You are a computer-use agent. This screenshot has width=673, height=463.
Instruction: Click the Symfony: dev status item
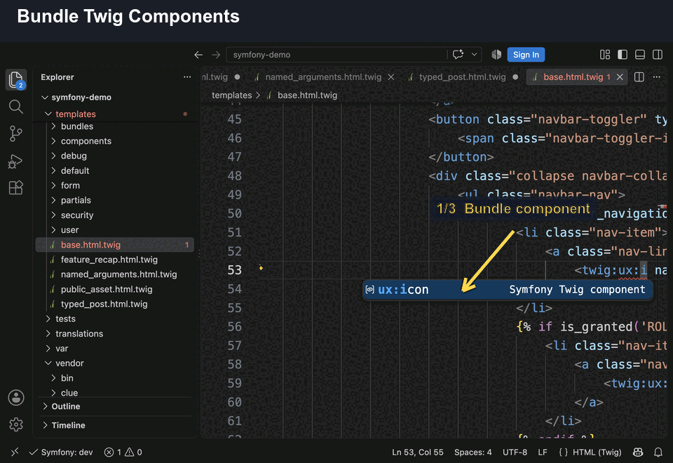click(61, 452)
